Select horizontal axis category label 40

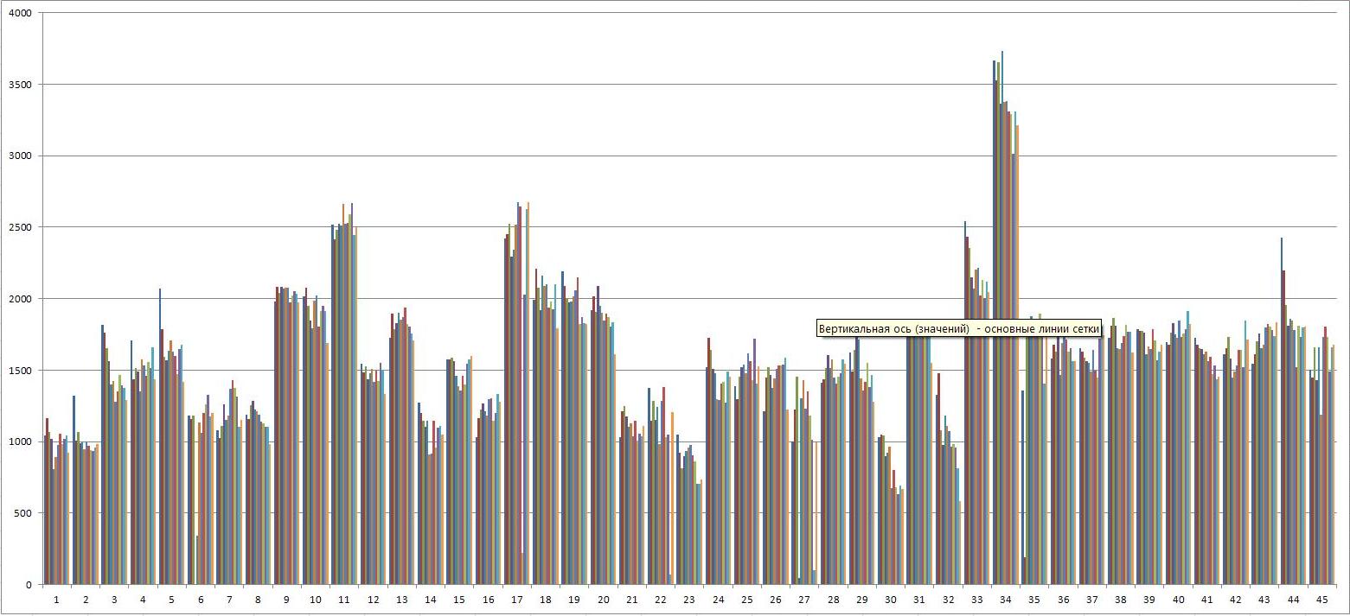pyautogui.click(x=1178, y=600)
